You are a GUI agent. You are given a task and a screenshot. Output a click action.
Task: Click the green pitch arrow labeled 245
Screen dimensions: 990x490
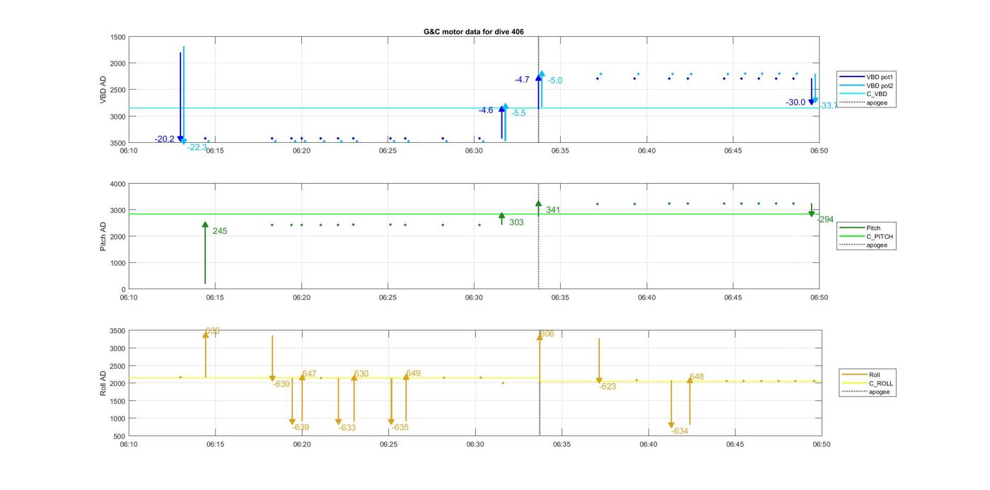click(x=205, y=252)
